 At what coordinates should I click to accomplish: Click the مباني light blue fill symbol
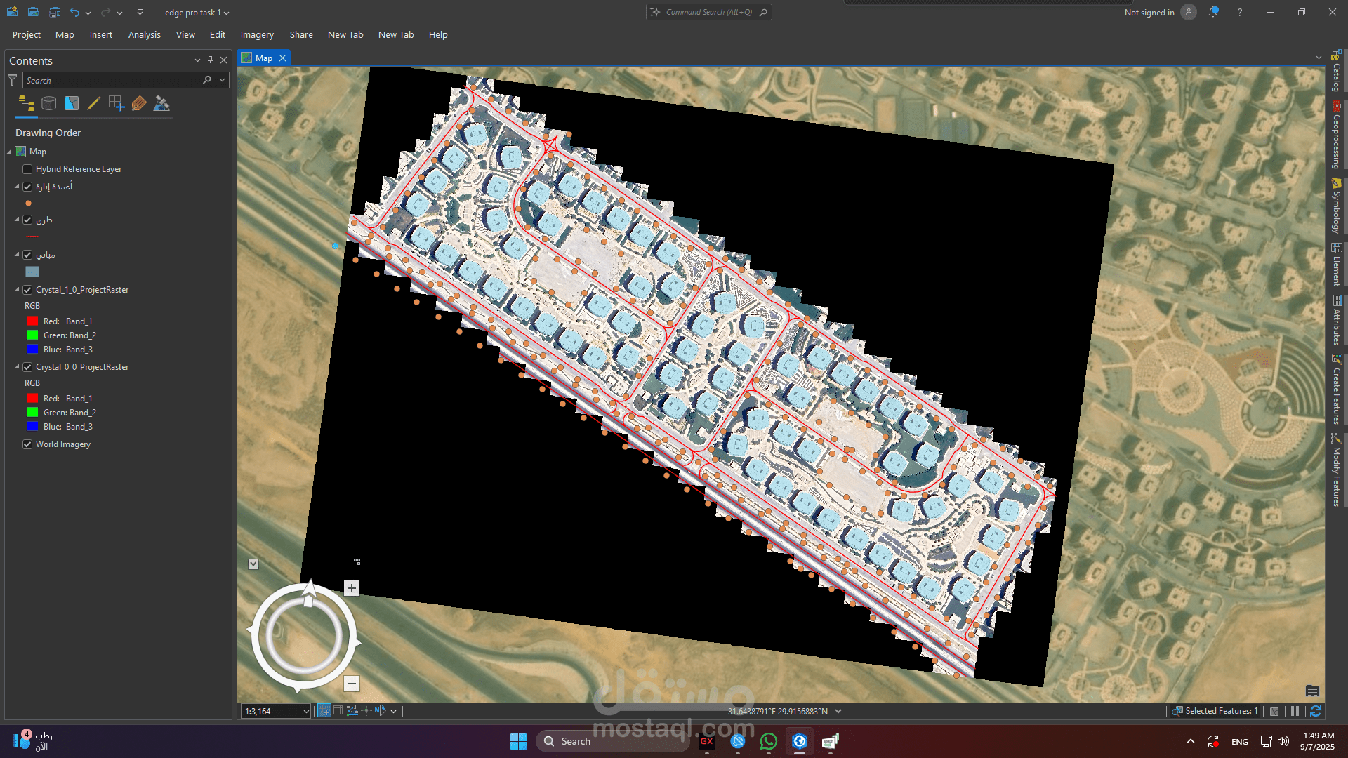[32, 272]
